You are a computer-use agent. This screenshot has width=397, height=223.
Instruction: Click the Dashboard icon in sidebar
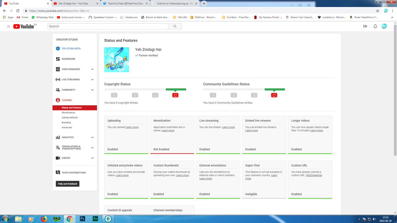click(58, 59)
